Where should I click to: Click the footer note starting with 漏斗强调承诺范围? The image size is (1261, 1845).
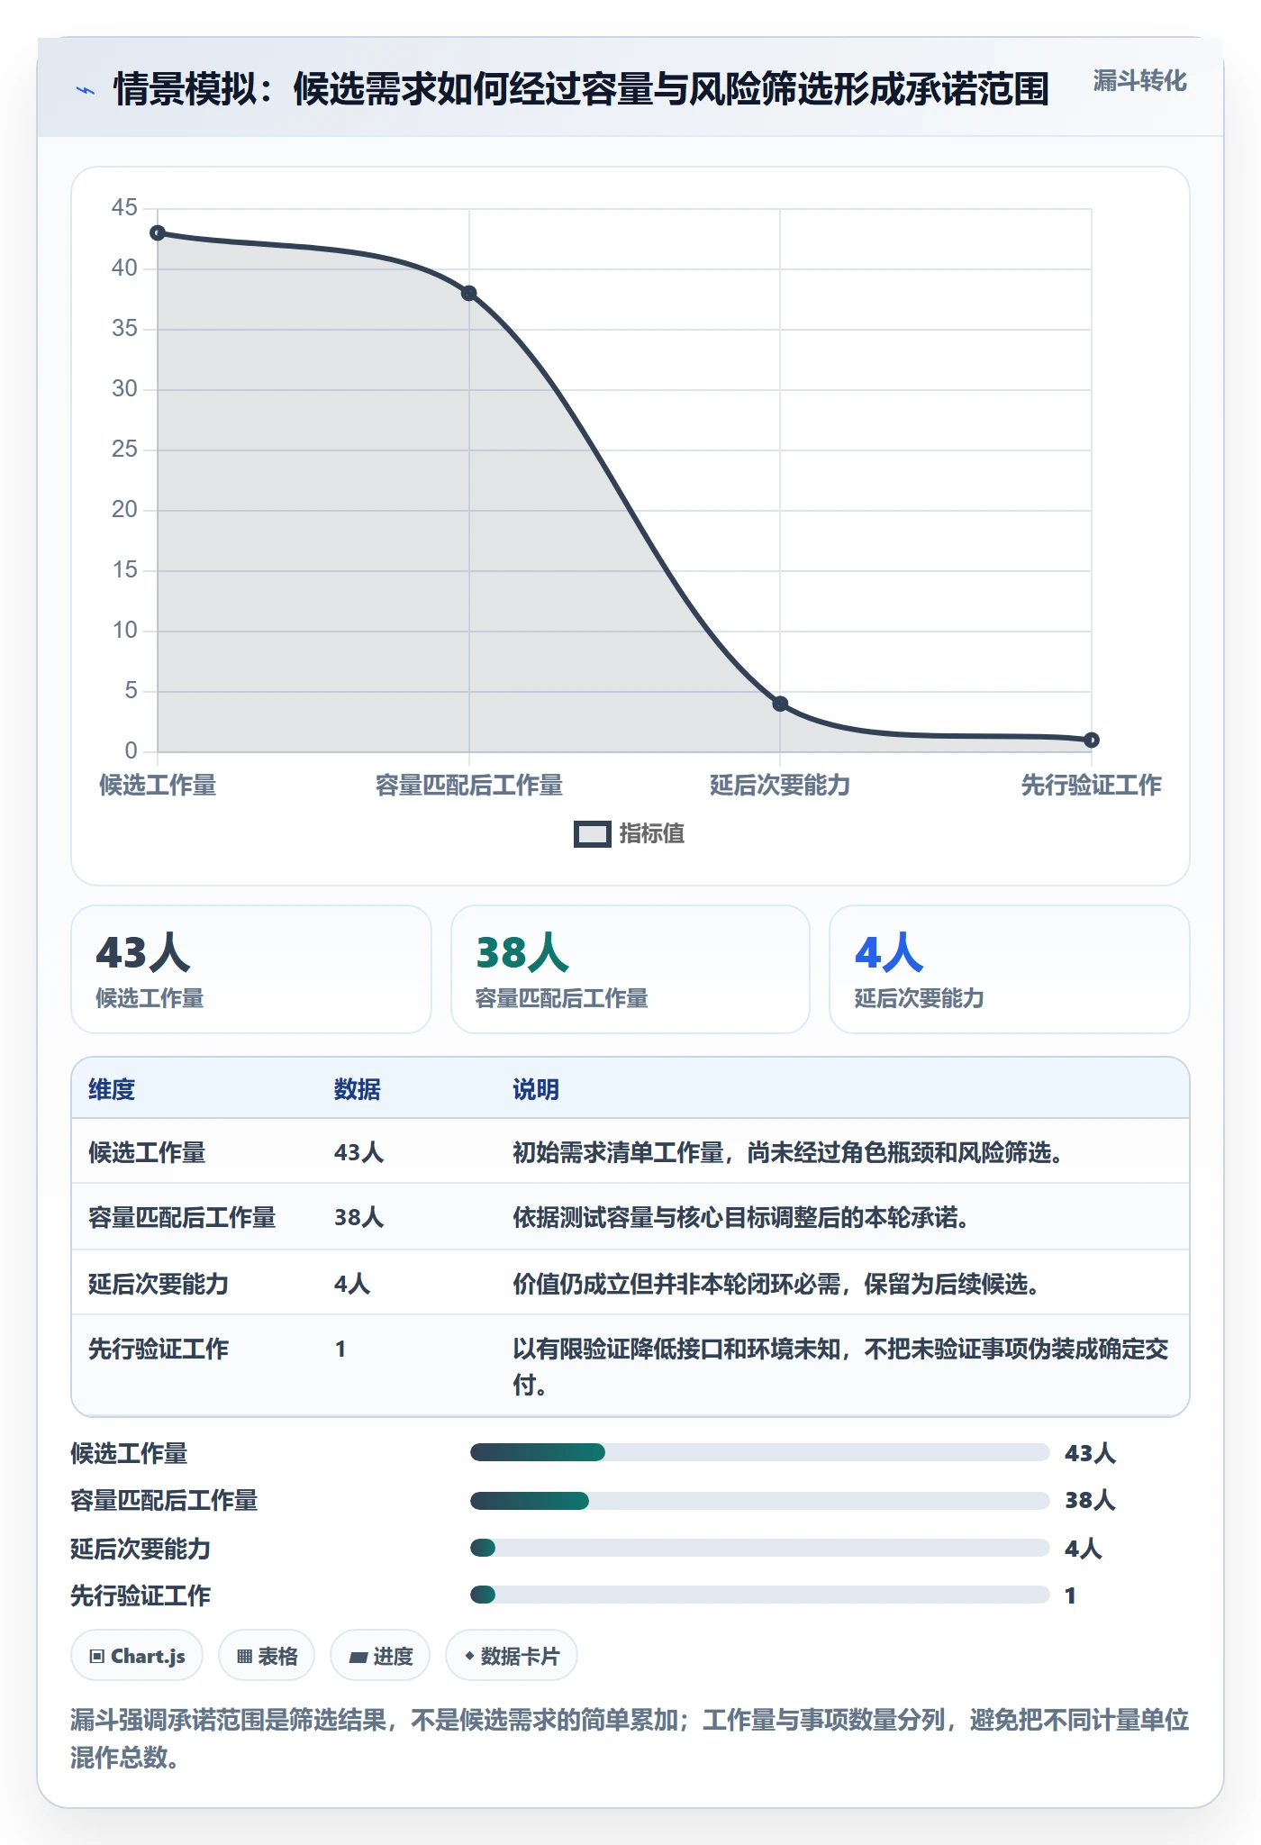click(x=630, y=1738)
